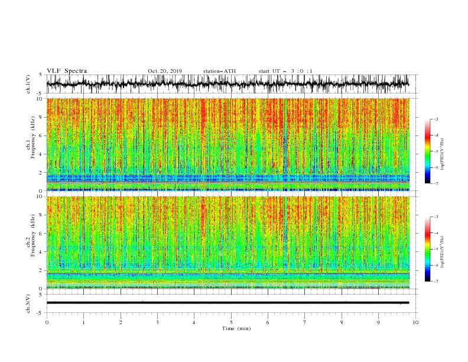Viewport: 468px width, 362px height.
Task: Click time axis tick label "8"
Action: pyautogui.click(x=342, y=322)
